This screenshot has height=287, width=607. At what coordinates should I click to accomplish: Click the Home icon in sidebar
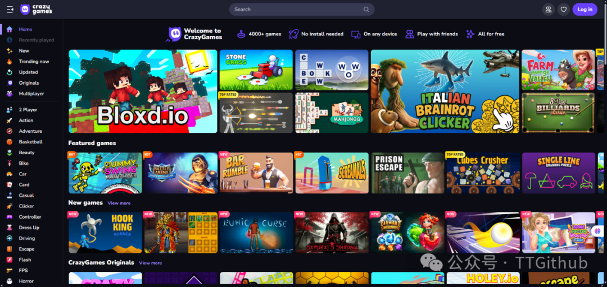click(10, 29)
